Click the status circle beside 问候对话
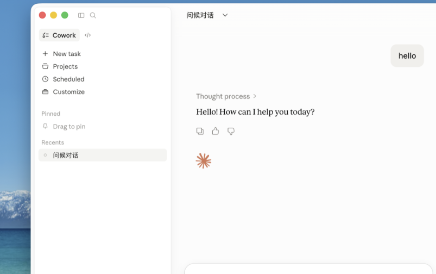Screen dimensions: 436x274 (x=45, y=155)
